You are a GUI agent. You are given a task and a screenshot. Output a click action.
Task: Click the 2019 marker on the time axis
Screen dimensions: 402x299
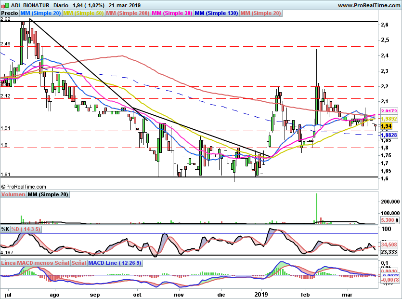click(261, 293)
